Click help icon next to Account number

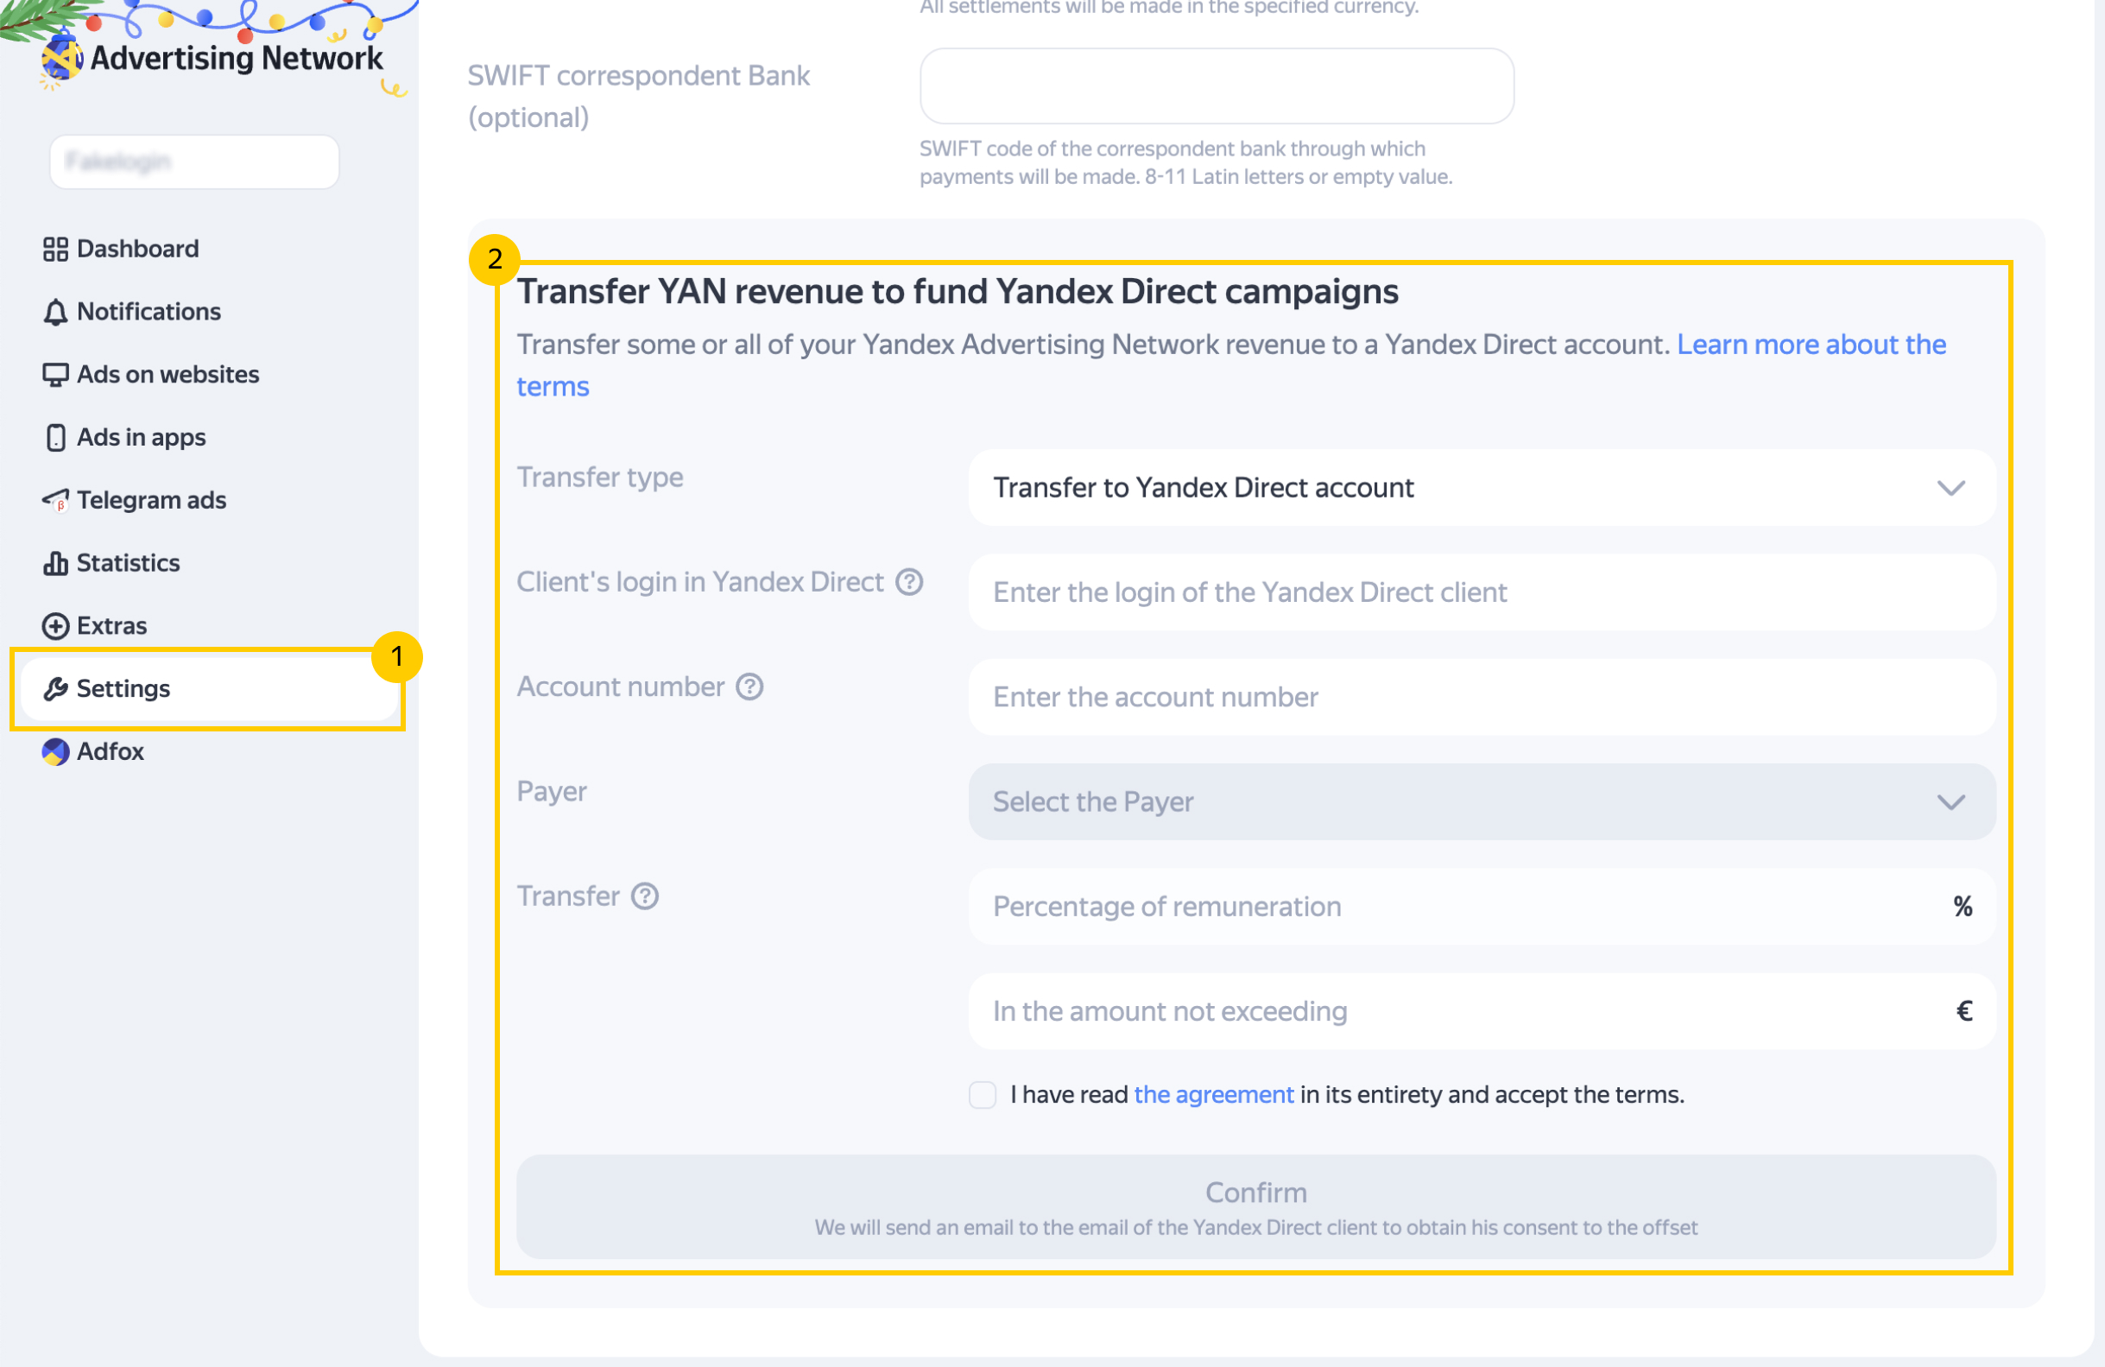750,687
